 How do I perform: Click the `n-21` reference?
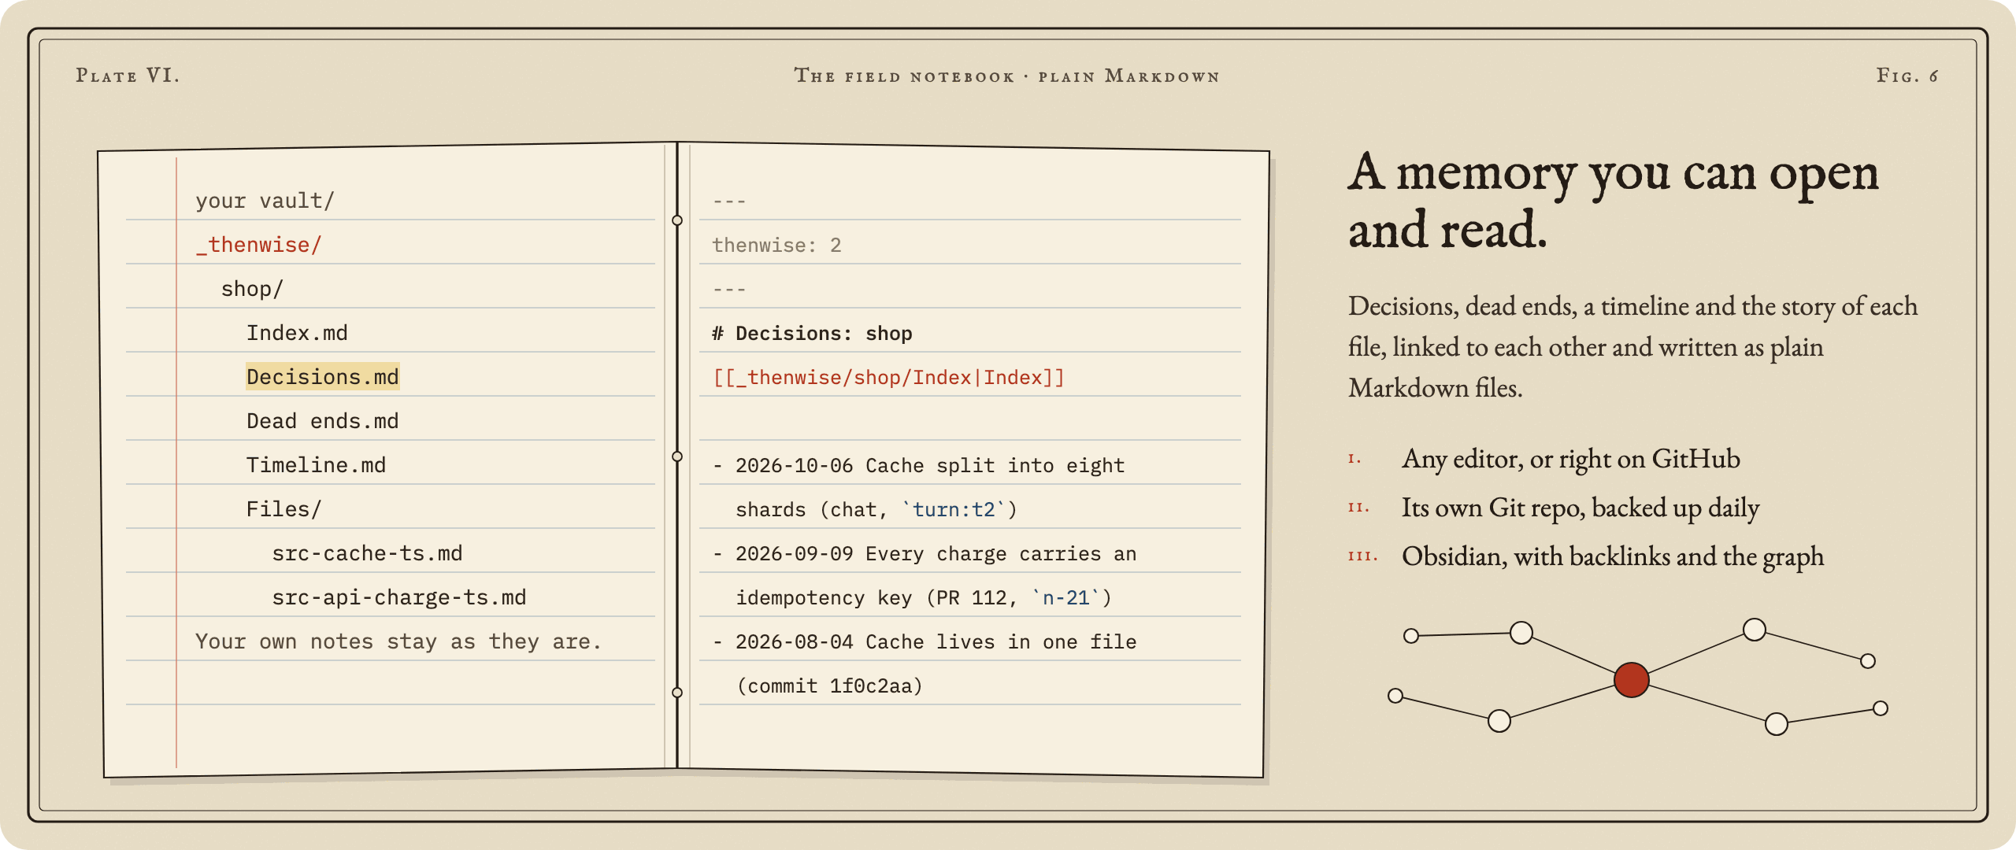(1065, 597)
